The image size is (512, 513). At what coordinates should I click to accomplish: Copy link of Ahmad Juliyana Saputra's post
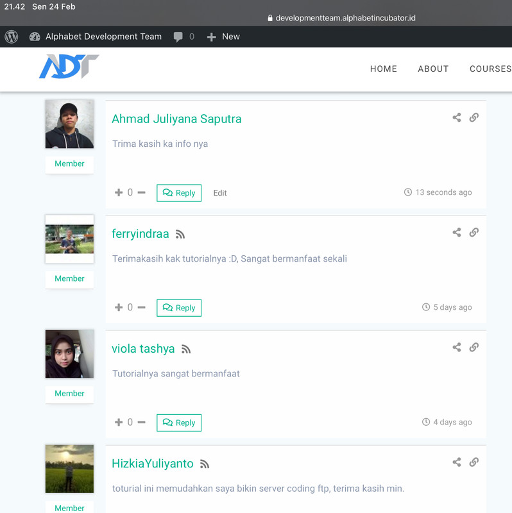pyautogui.click(x=474, y=117)
